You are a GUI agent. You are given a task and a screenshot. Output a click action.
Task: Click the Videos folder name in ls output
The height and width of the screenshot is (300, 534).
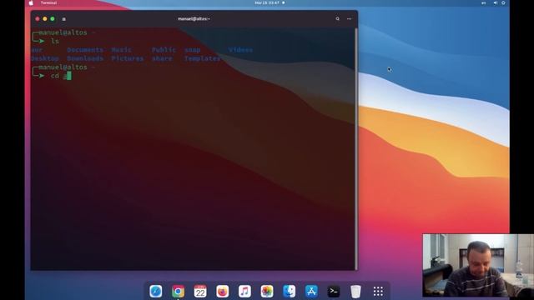click(240, 50)
